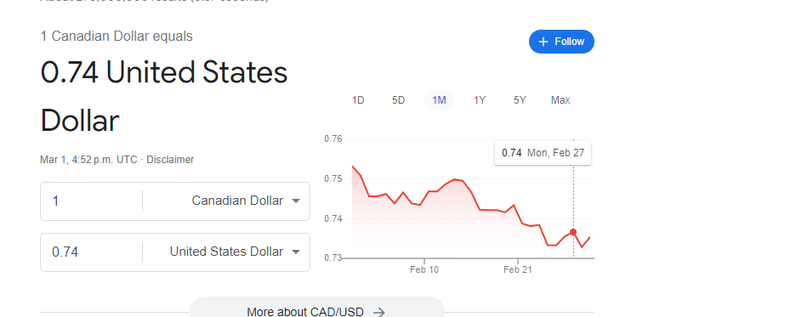The image size is (796, 317).
Task: Click the 0.74 Mon, Feb 27 tooltip
Action: coord(543,153)
